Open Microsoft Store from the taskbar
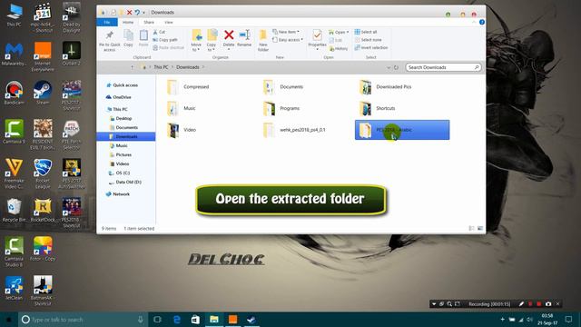Viewport: 581px width, 327px height. pyautogui.click(x=195, y=320)
